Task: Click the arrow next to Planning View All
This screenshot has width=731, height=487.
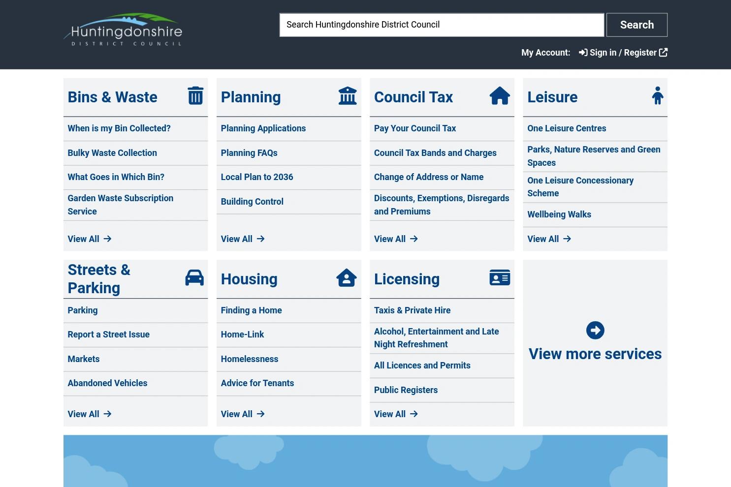Action: click(x=260, y=239)
